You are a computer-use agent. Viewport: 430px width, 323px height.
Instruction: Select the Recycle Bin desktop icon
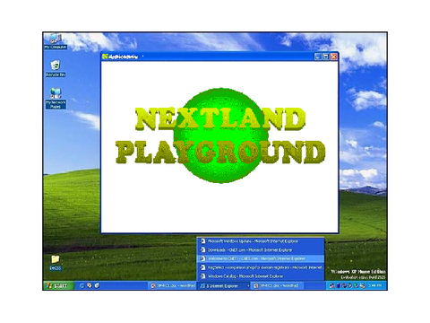56,68
